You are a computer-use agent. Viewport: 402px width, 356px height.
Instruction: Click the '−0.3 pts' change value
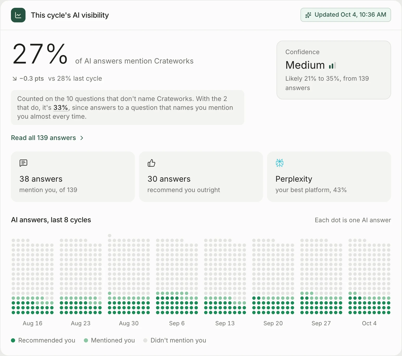[x=32, y=79]
